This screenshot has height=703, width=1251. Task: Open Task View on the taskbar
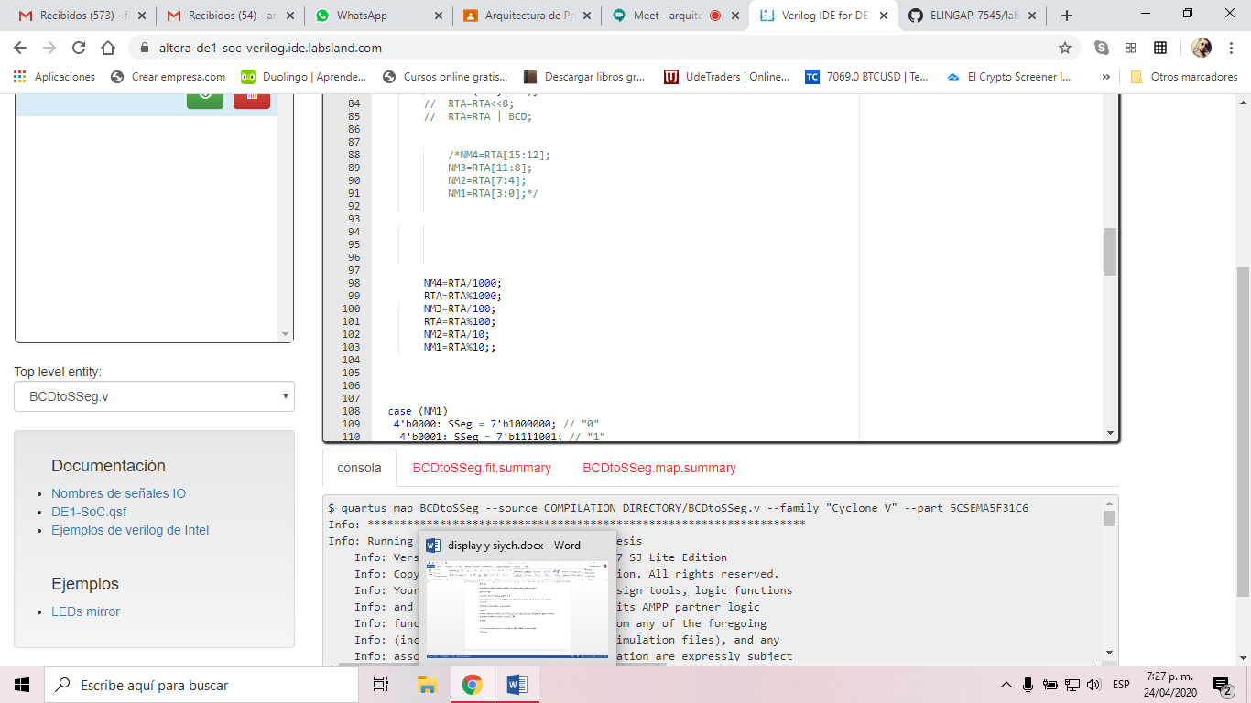coord(381,685)
